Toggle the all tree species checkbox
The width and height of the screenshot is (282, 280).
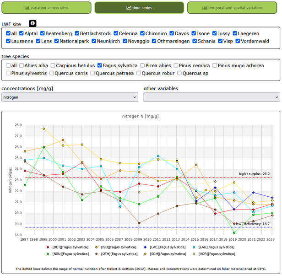9,65
